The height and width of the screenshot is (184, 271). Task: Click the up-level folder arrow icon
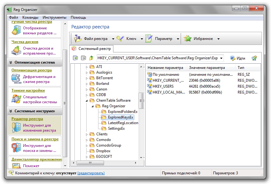click(x=91, y=58)
